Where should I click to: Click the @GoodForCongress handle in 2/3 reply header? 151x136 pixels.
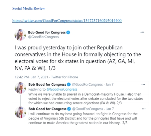[87, 85]
